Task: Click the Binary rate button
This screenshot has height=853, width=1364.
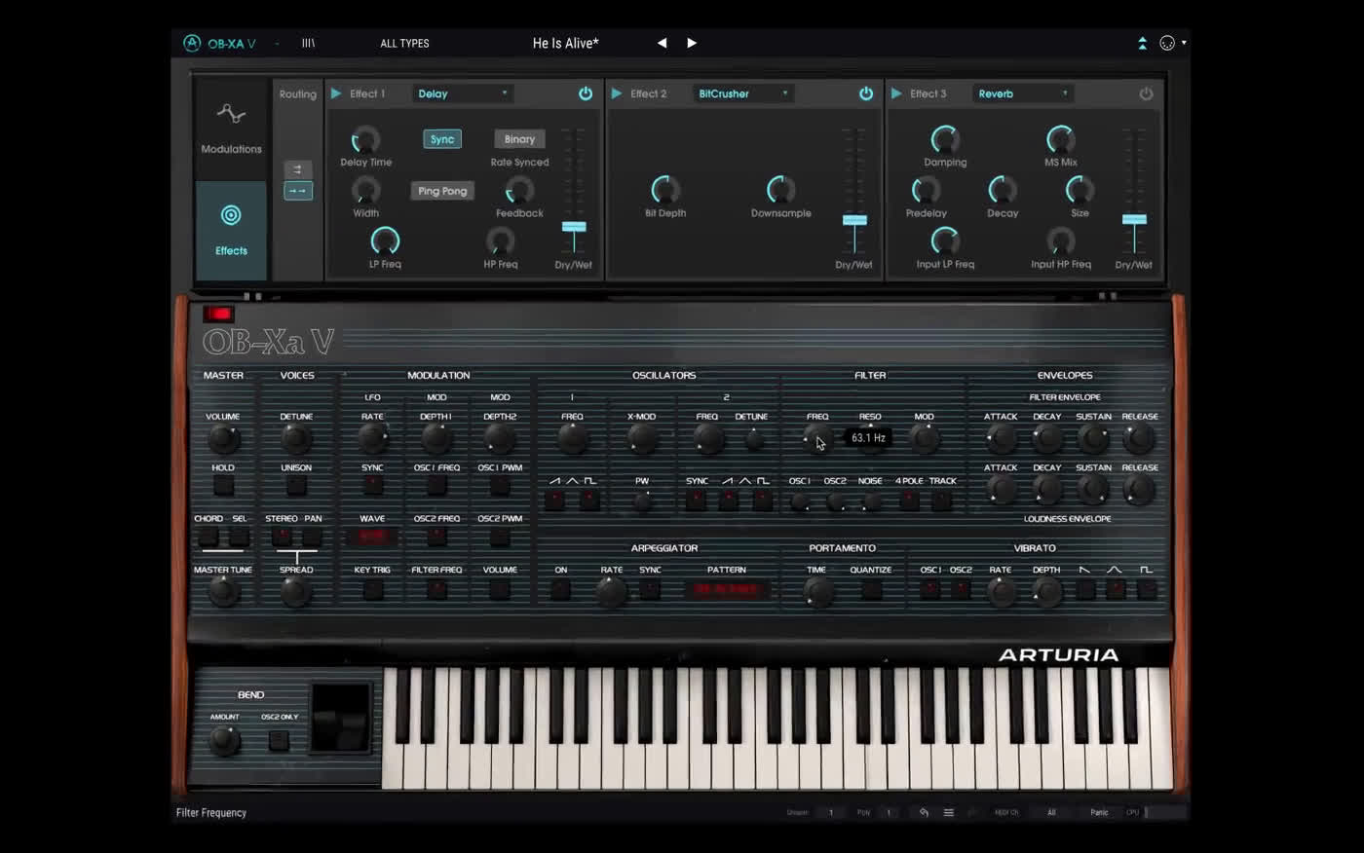Action: pos(519,139)
